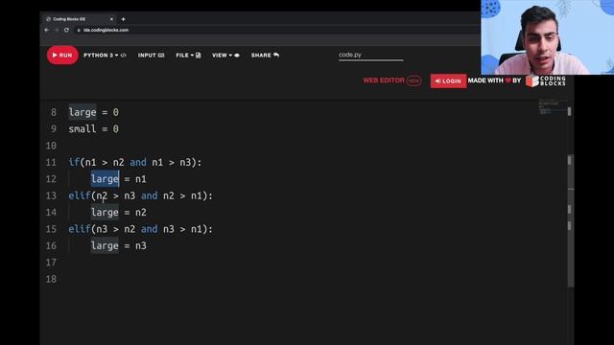614x345 pixels.
Task: Toggle the INPUT panel
Action: point(151,56)
